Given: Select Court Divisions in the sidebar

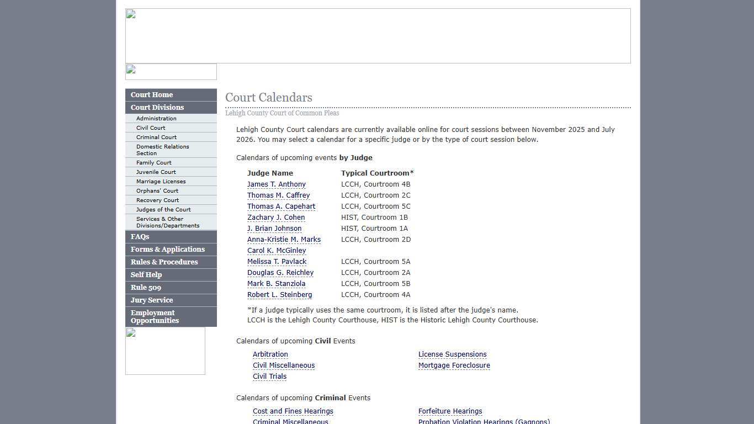Looking at the screenshot, I should point(157,107).
